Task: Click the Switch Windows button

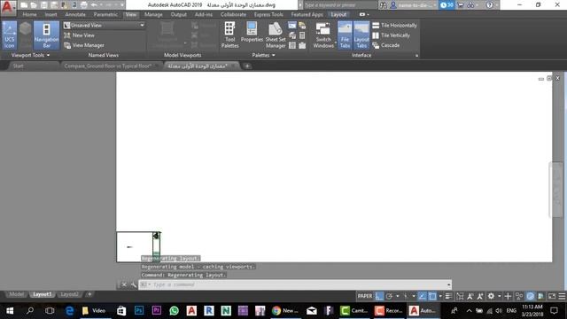Action: click(323, 35)
